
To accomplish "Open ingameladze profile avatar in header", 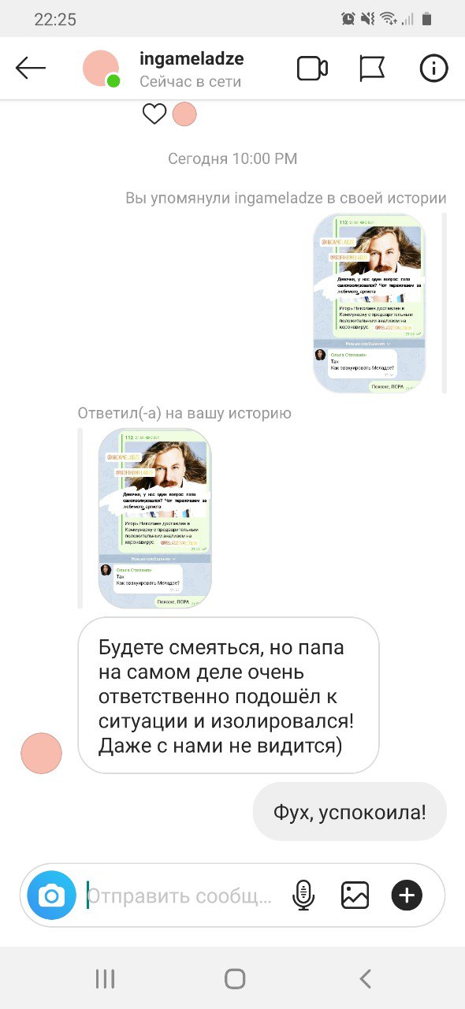I will tap(101, 69).
